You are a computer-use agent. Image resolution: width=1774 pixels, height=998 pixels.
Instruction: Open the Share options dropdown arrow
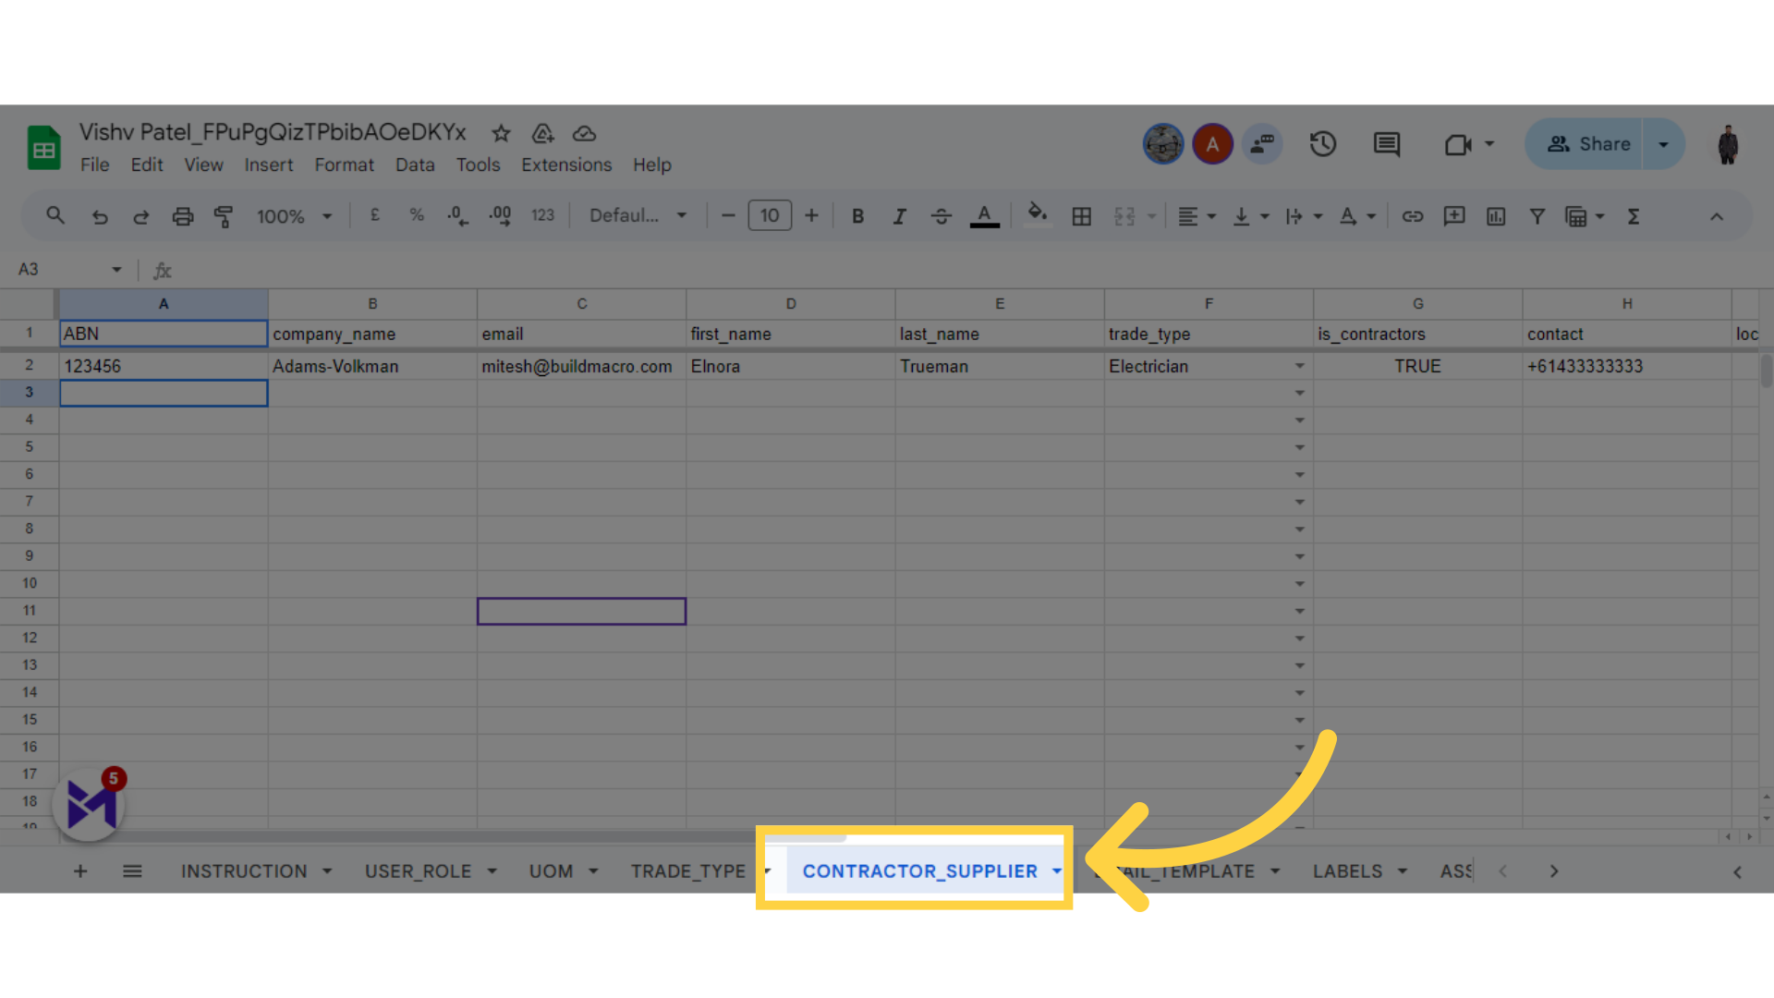1664,144
